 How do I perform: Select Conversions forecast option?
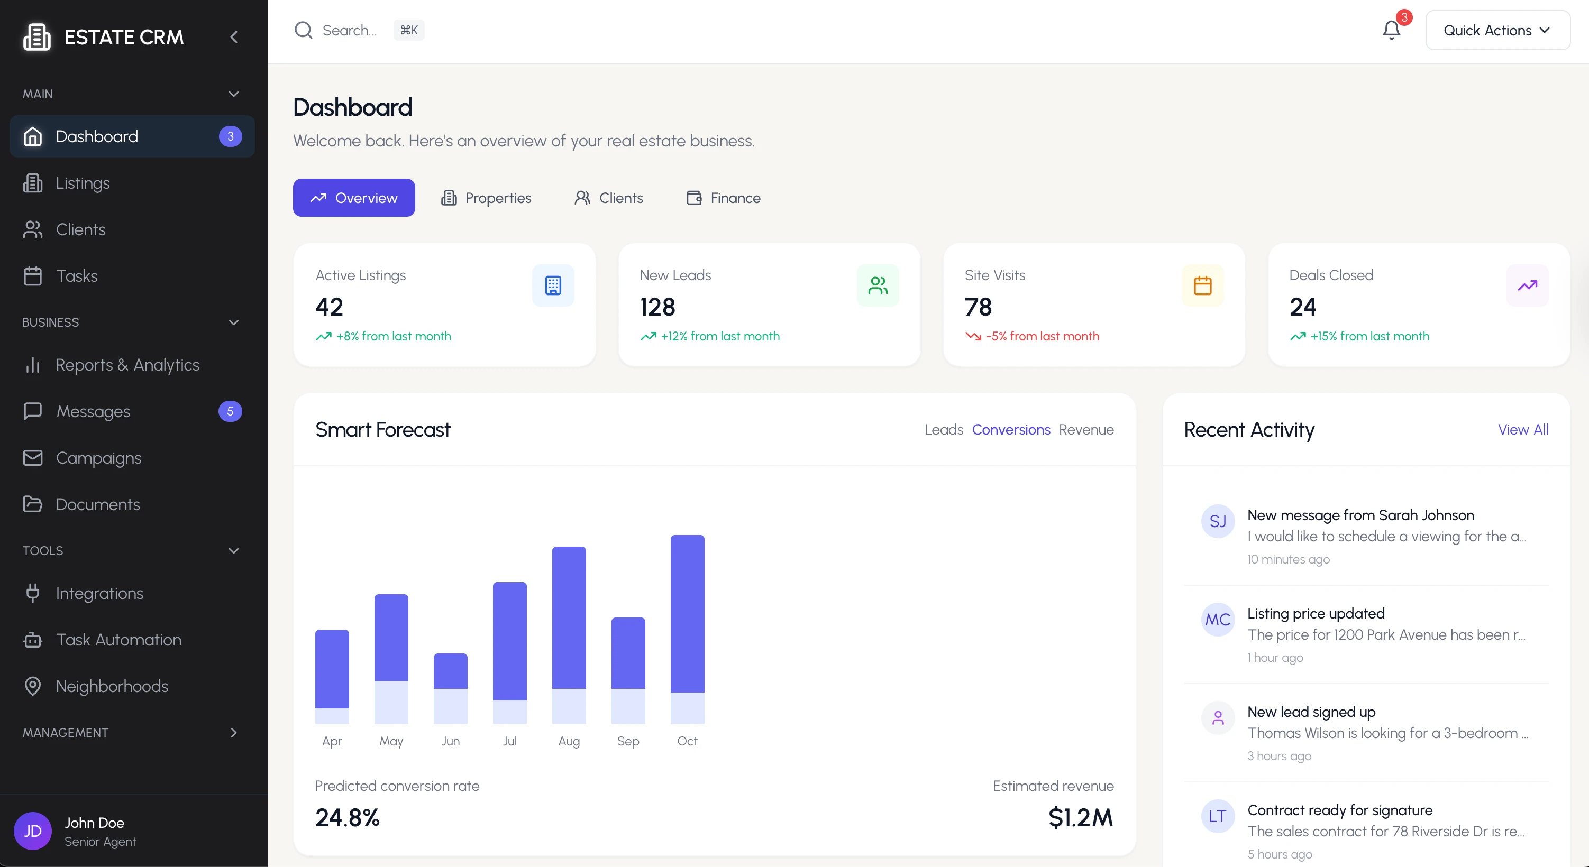[x=1010, y=430]
